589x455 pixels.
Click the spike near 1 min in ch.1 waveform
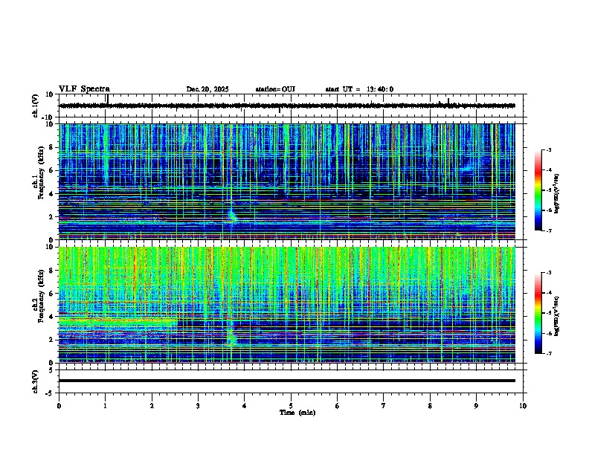108,99
